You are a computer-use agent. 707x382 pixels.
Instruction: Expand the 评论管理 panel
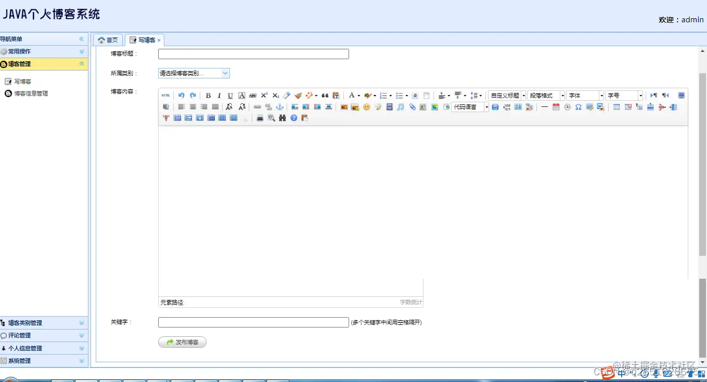coord(82,335)
